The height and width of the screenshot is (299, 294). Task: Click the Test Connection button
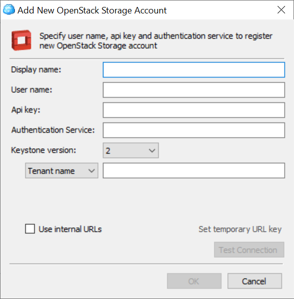point(249,250)
